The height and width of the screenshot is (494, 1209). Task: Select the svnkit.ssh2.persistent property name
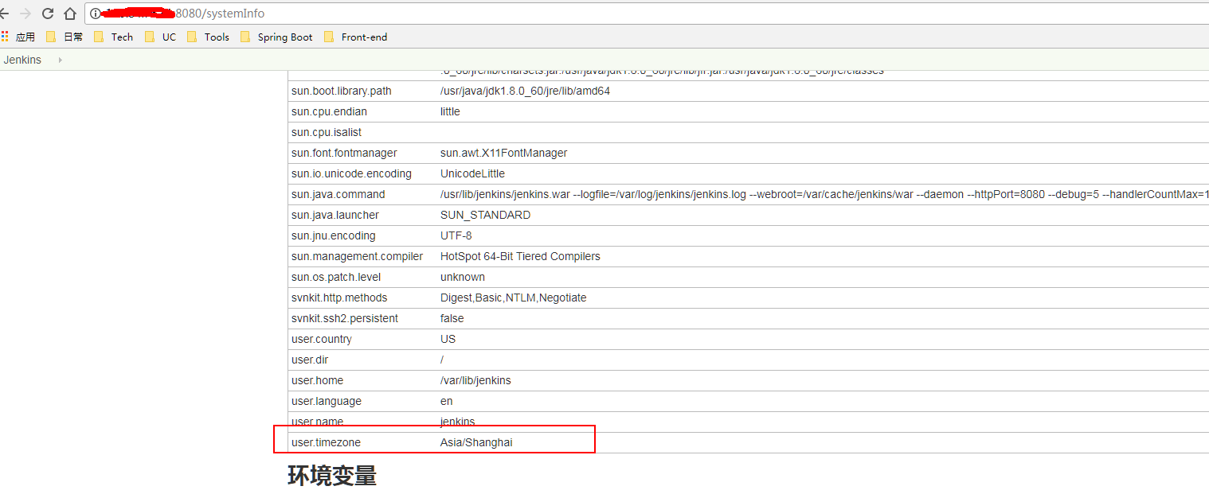tap(345, 318)
